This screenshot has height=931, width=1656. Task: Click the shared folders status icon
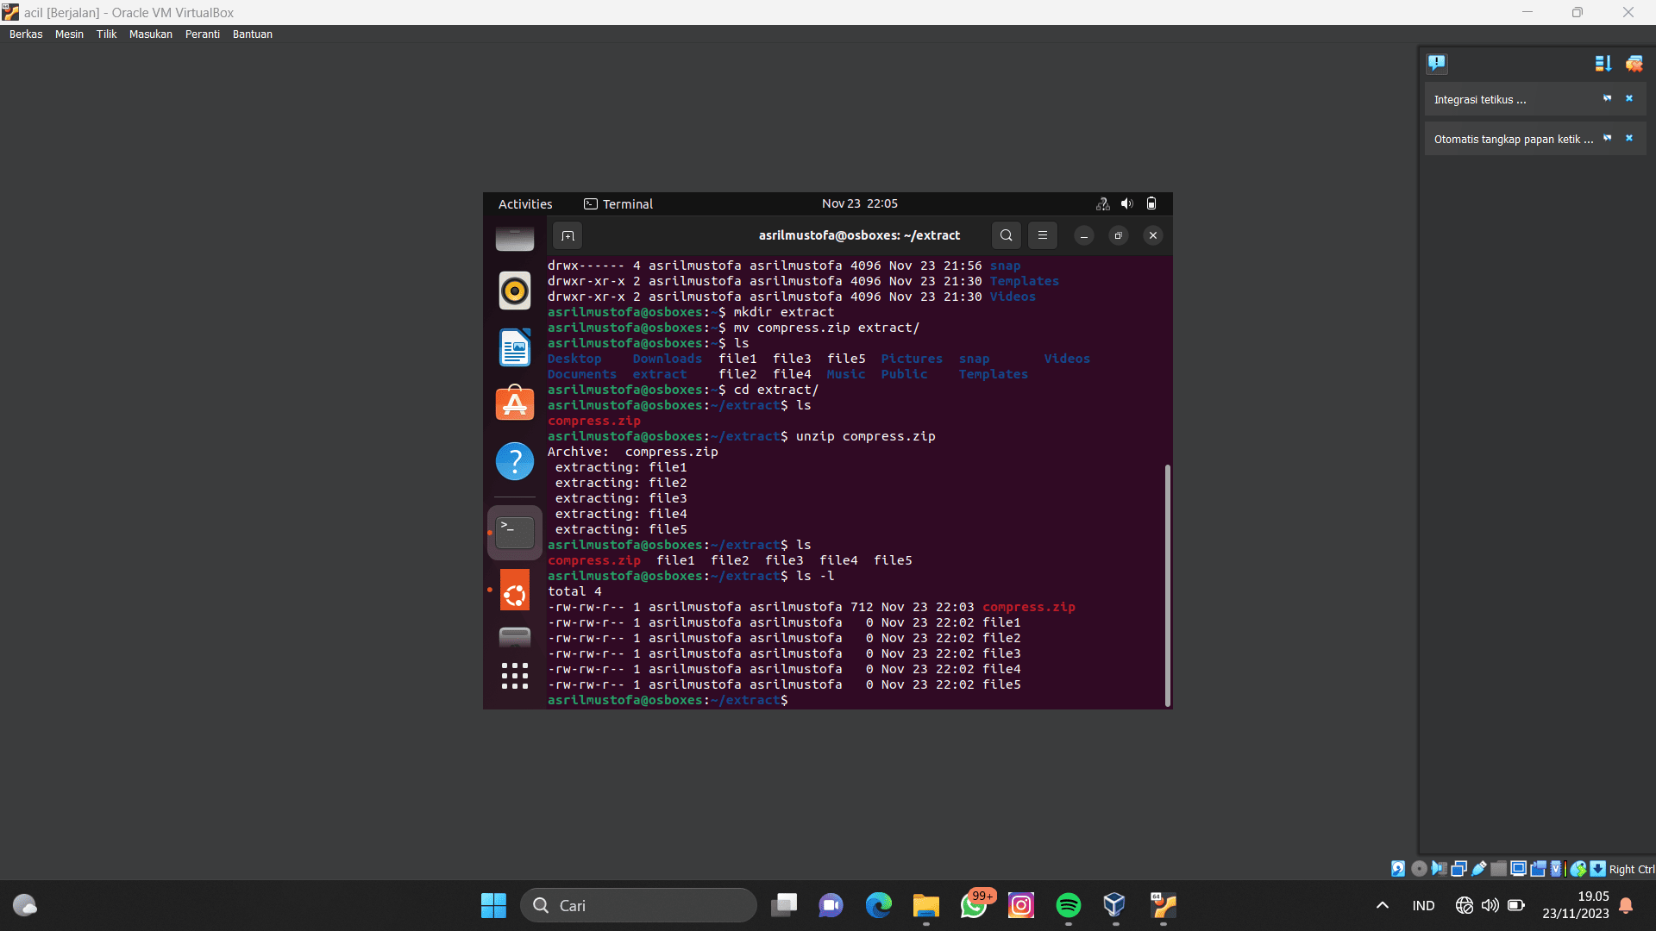click(1498, 869)
